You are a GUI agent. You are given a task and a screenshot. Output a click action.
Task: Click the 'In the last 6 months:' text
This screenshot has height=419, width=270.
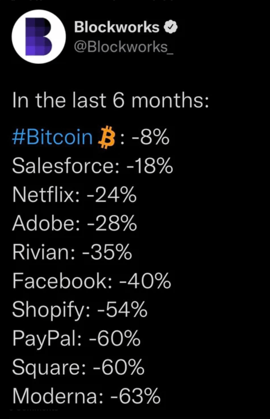(110, 101)
